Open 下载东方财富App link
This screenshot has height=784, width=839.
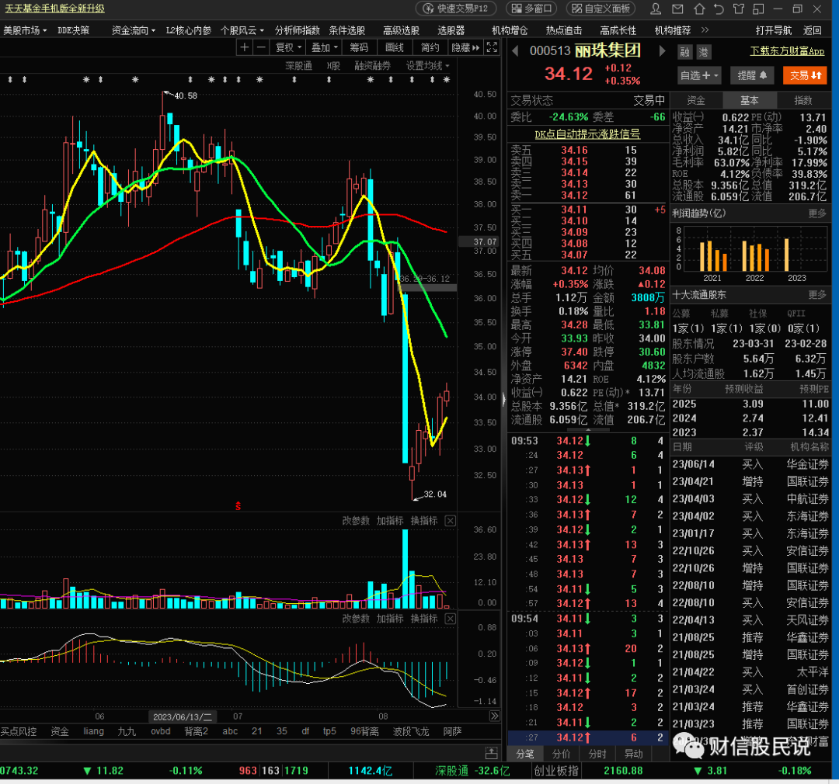pos(787,50)
